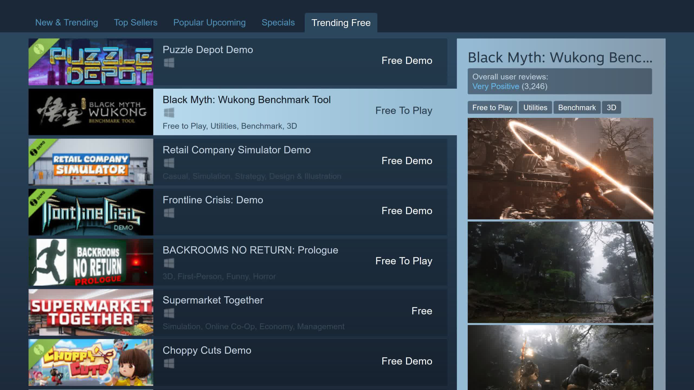The image size is (694, 390).
Task: Click Windows icon under Black Myth: Wukong Benchmark Tool
Action: tap(169, 113)
